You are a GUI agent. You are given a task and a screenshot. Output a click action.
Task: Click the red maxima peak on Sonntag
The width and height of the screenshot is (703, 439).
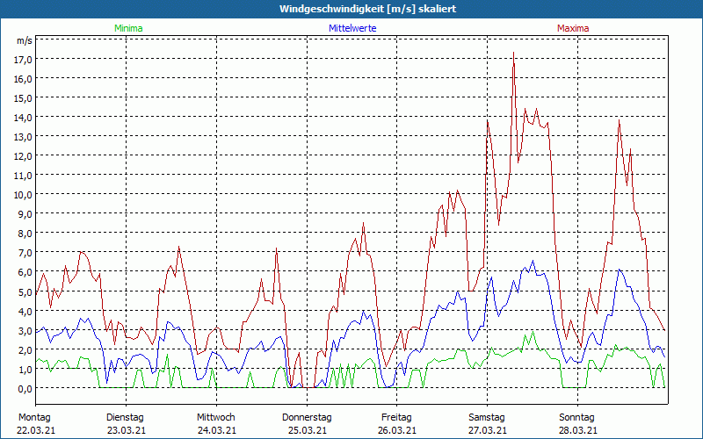tap(620, 120)
